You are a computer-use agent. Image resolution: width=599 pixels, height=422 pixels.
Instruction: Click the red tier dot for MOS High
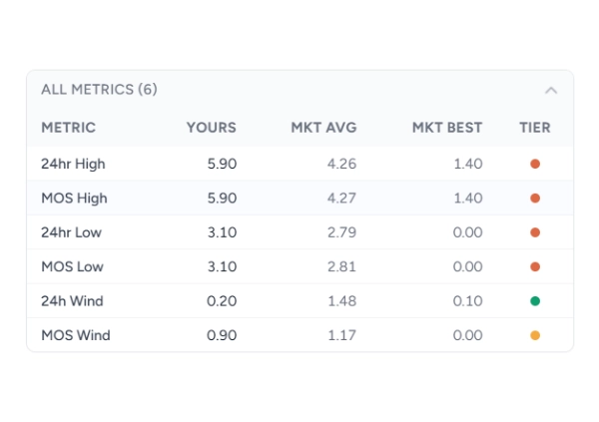click(535, 198)
